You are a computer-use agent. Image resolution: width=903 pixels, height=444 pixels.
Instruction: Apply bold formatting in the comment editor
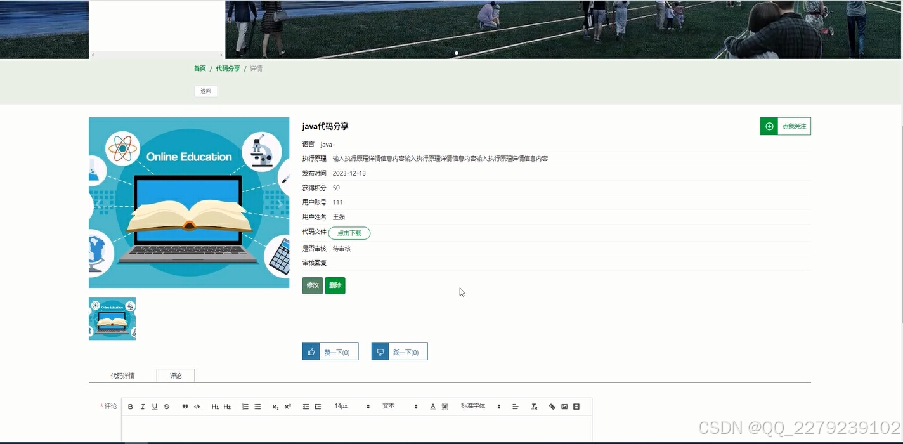click(x=130, y=406)
